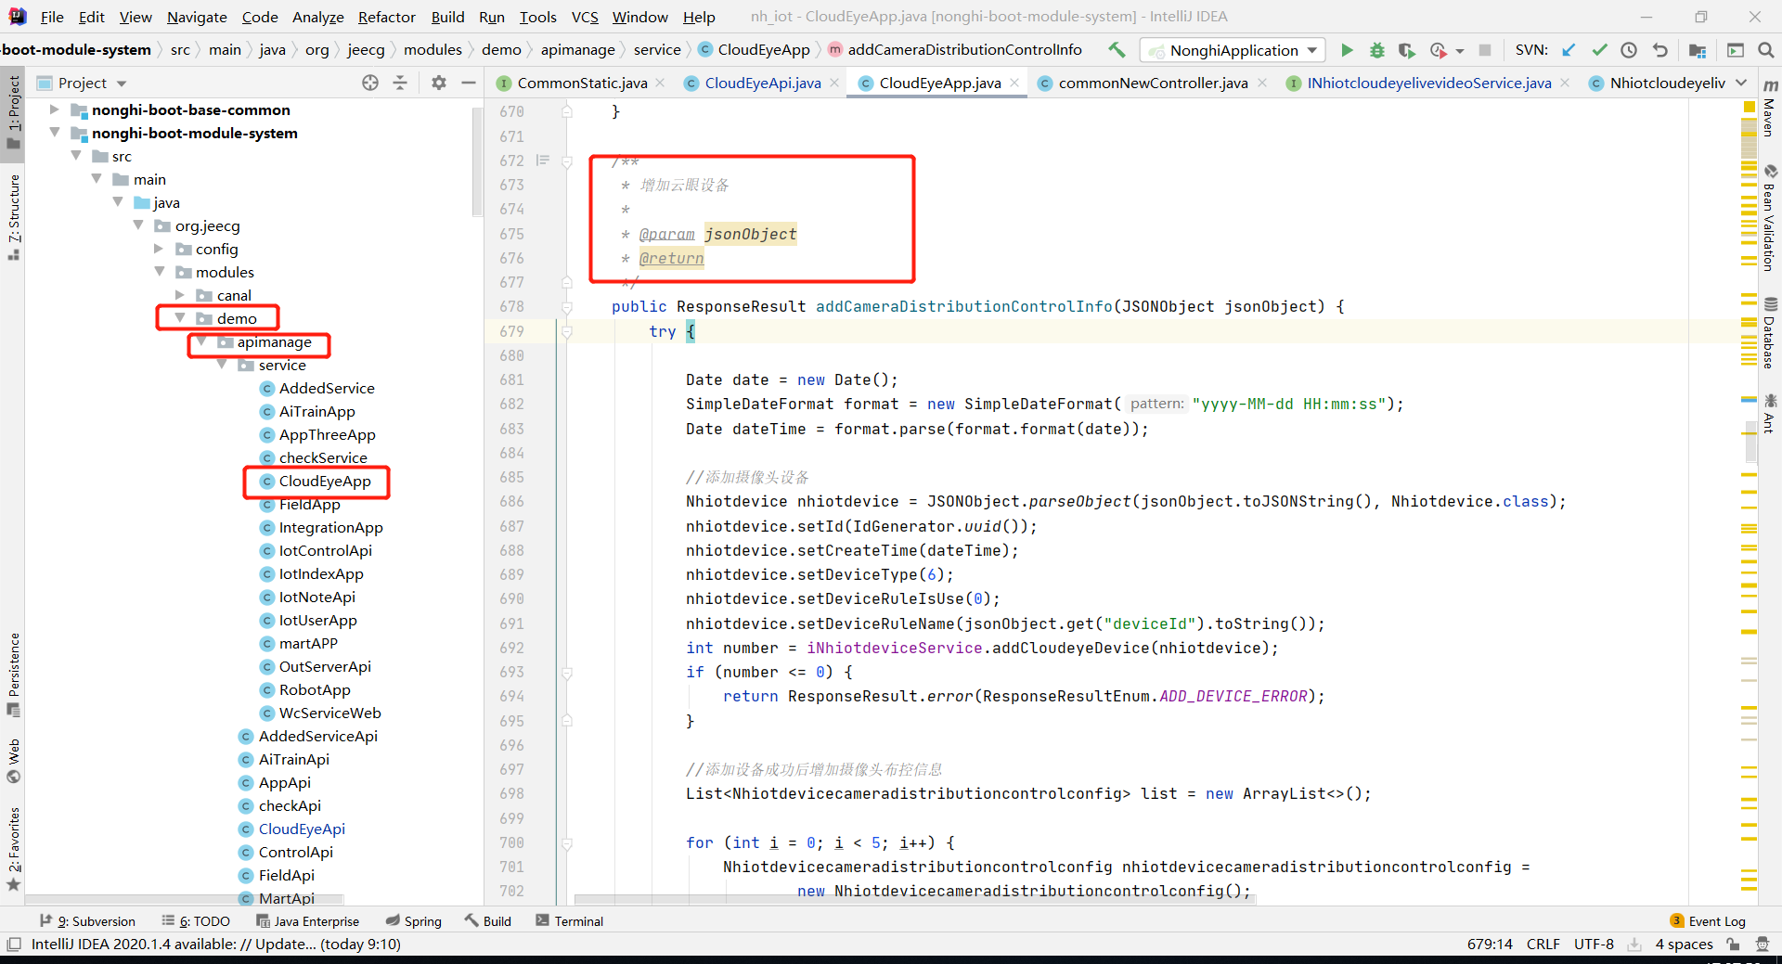1782x964 pixels.
Task: Click the doc comment gutter icon on line 672
Action: [x=543, y=161]
